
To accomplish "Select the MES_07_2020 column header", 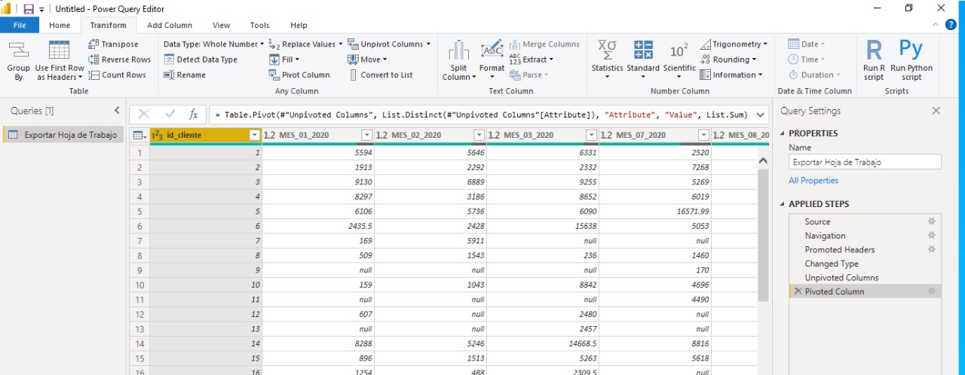I will pos(654,136).
